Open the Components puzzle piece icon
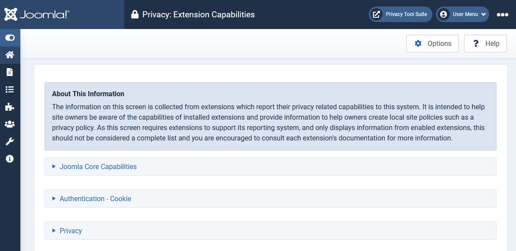The width and height of the screenshot is (516, 251). pyautogui.click(x=10, y=107)
